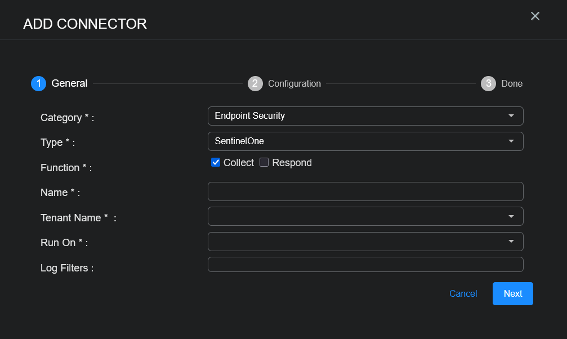The image size is (567, 339).
Task: Open the Category dropdown showing Endpoint Security
Action: (360, 116)
